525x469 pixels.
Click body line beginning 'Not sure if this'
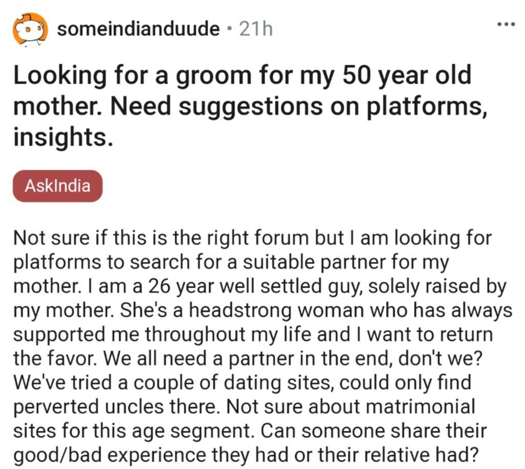click(x=252, y=239)
